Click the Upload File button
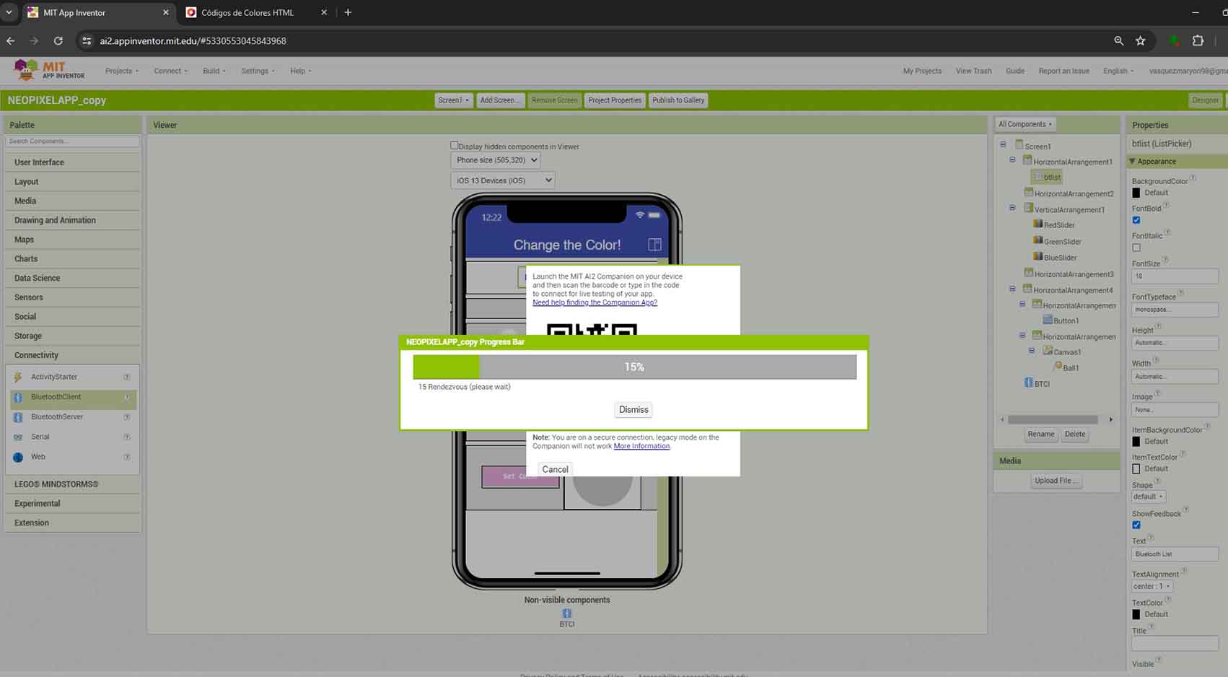The width and height of the screenshot is (1228, 677). [1056, 481]
